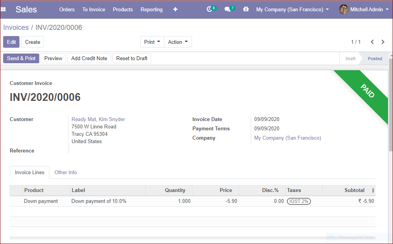Open the Orders menu
This screenshot has width=393, height=244.
tap(67, 9)
